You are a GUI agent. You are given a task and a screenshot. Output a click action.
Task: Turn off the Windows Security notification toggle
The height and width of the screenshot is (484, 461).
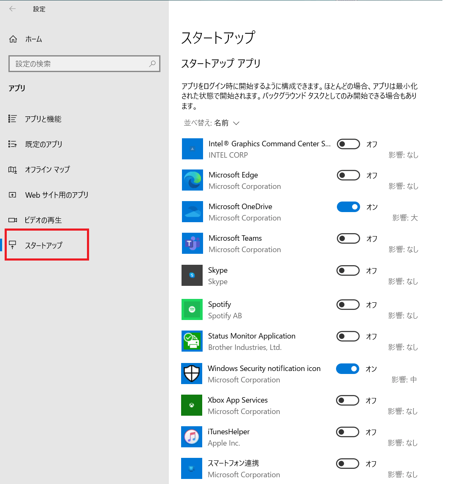[347, 368]
